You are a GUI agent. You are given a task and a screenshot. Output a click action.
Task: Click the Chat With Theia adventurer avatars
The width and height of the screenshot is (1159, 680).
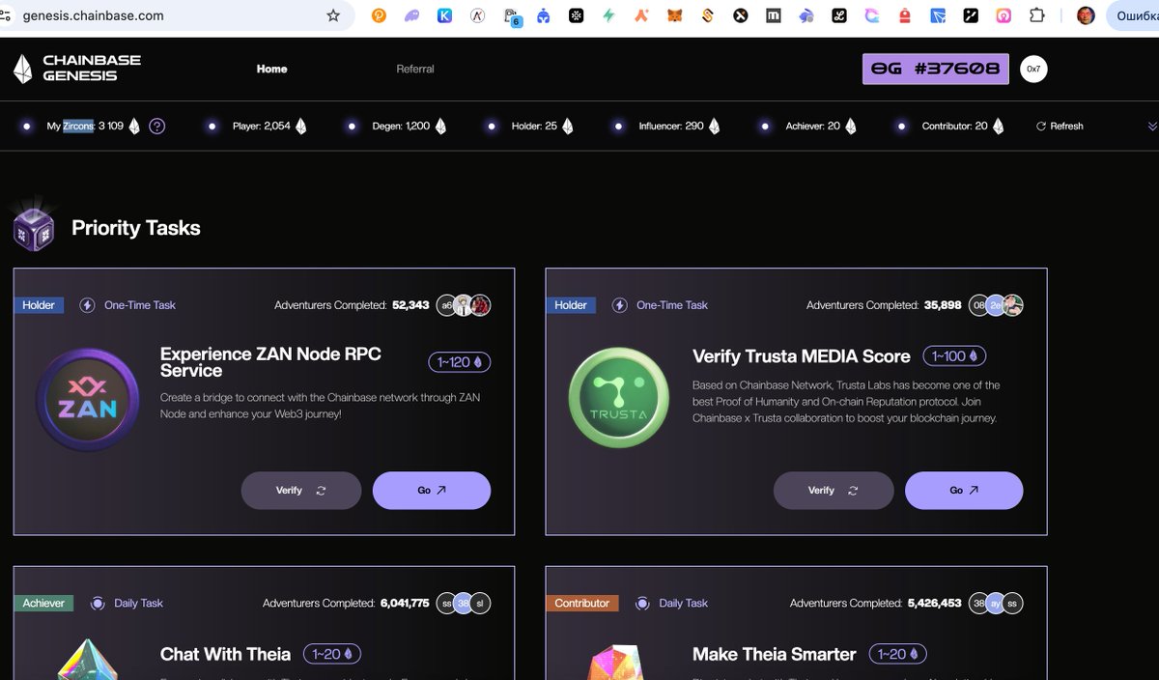point(464,603)
